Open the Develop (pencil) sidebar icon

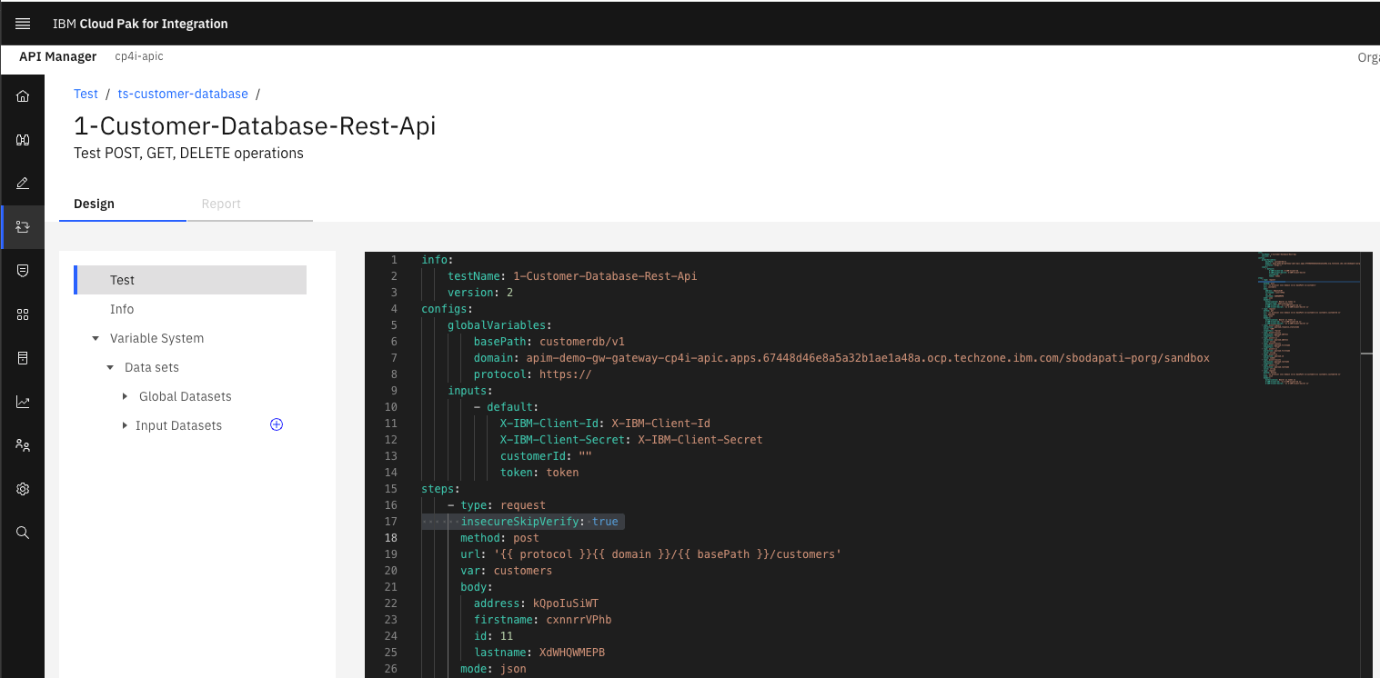coord(23,184)
